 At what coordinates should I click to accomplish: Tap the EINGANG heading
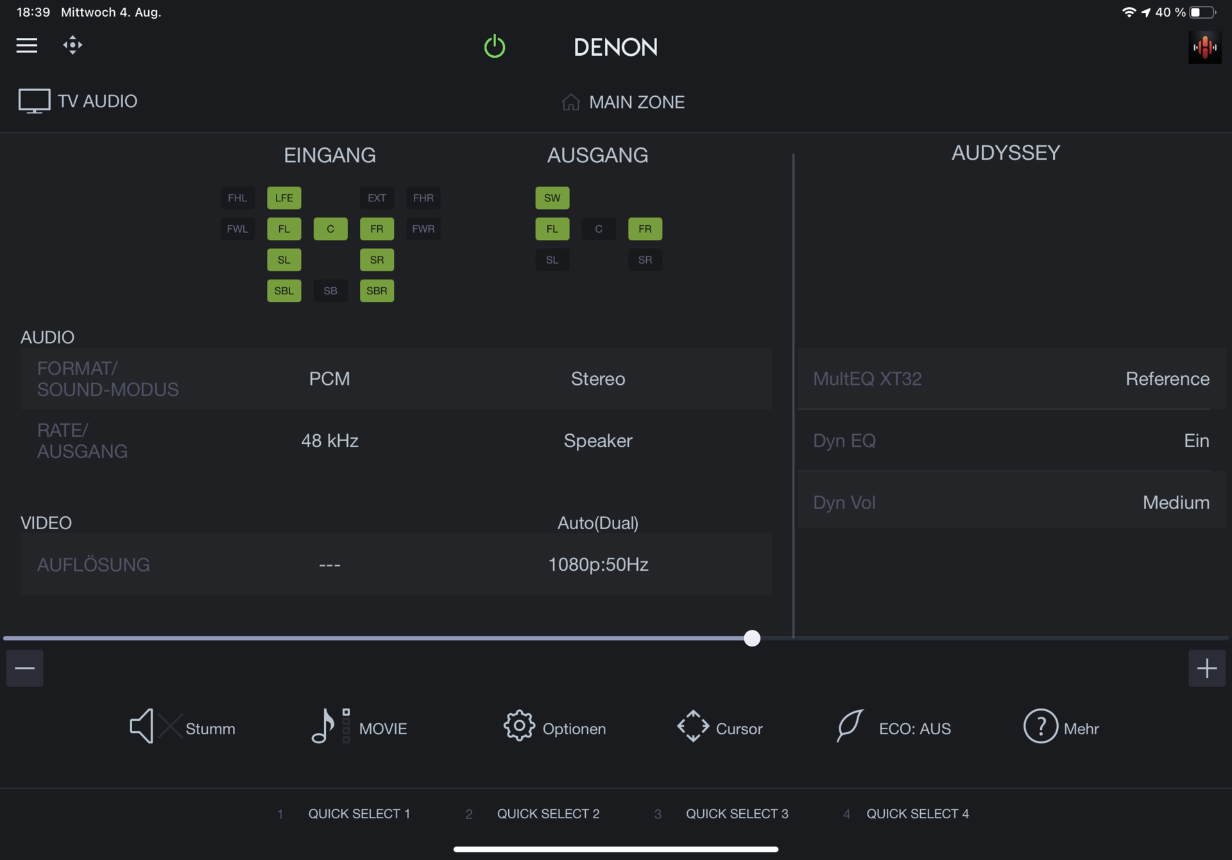[x=330, y=155]
